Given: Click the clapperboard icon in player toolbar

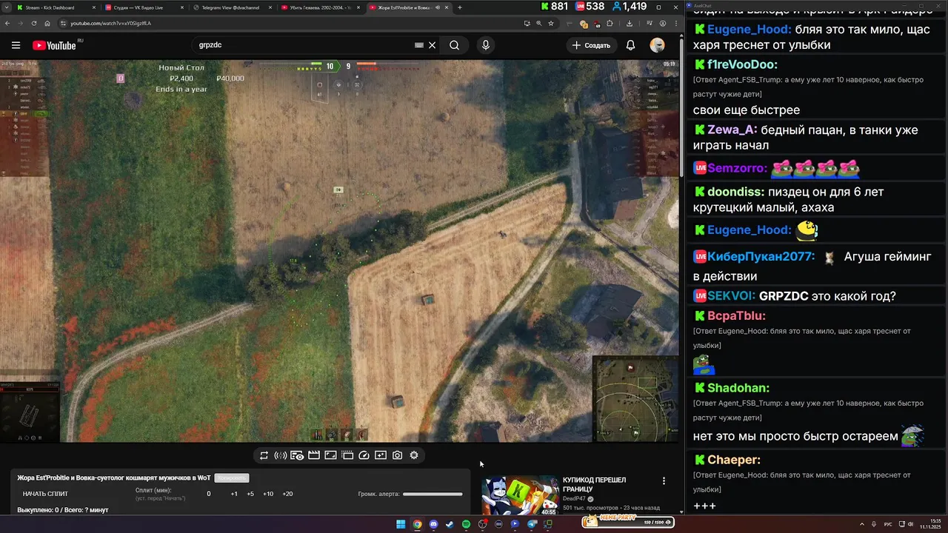Looking at the screenshot, I should (314, 455).
